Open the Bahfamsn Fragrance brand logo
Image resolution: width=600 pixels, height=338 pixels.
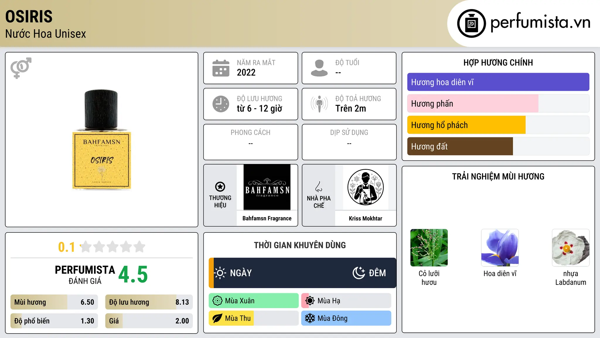[x=267, y=187]
